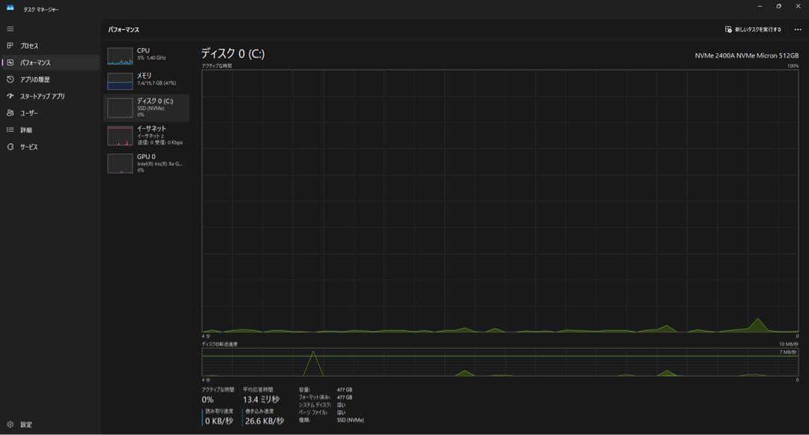Click 新しいタスクを実行する button

pos(753,29)
